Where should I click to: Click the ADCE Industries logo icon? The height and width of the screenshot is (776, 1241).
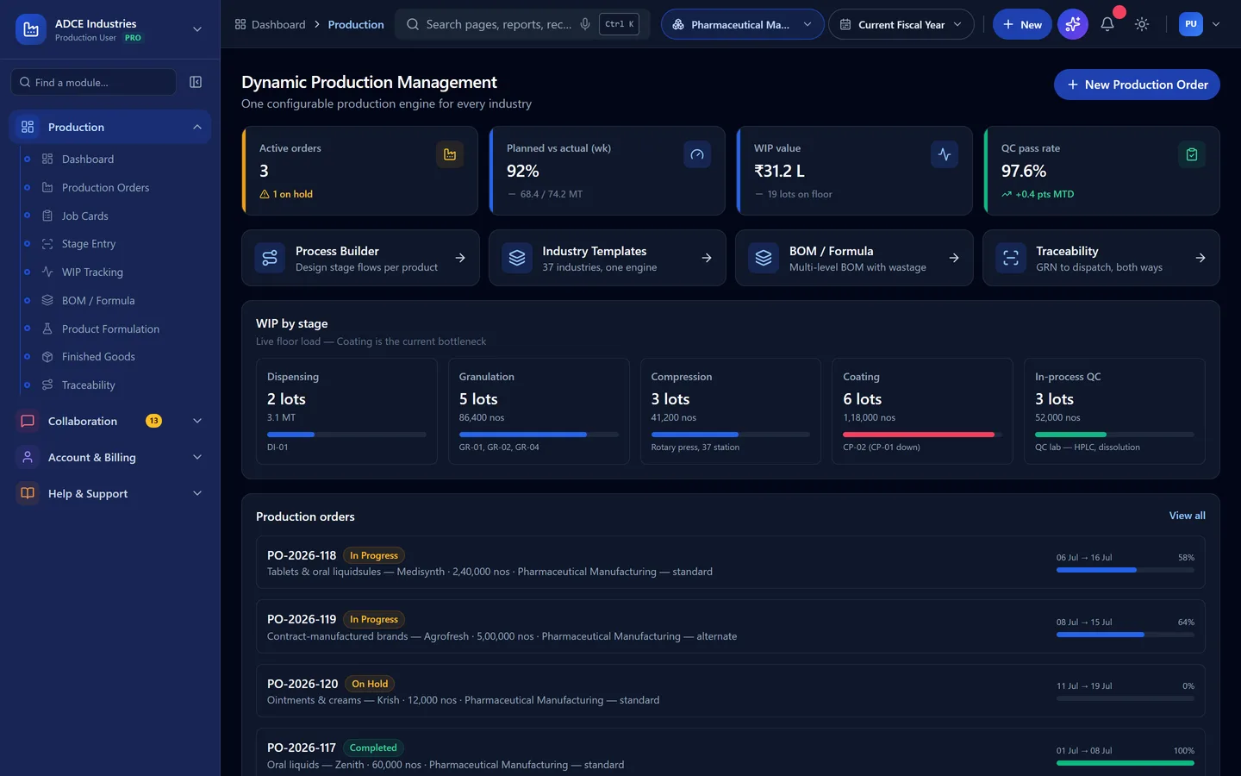(31, 29)
